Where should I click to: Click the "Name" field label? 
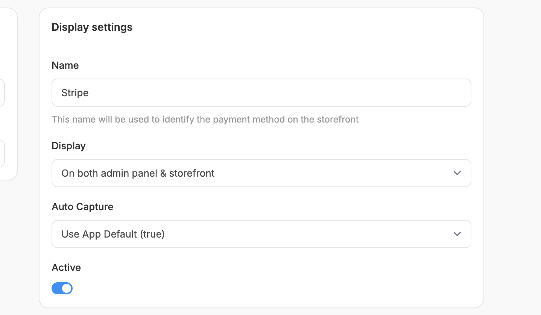65,65
